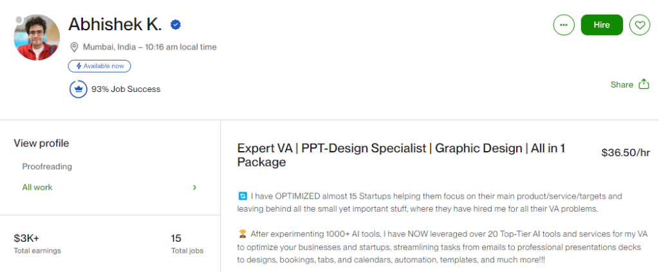Image resolution: width=659 pixels, height=272 pixels.
Task: Select the All work profile
Action: pos(37,187)
